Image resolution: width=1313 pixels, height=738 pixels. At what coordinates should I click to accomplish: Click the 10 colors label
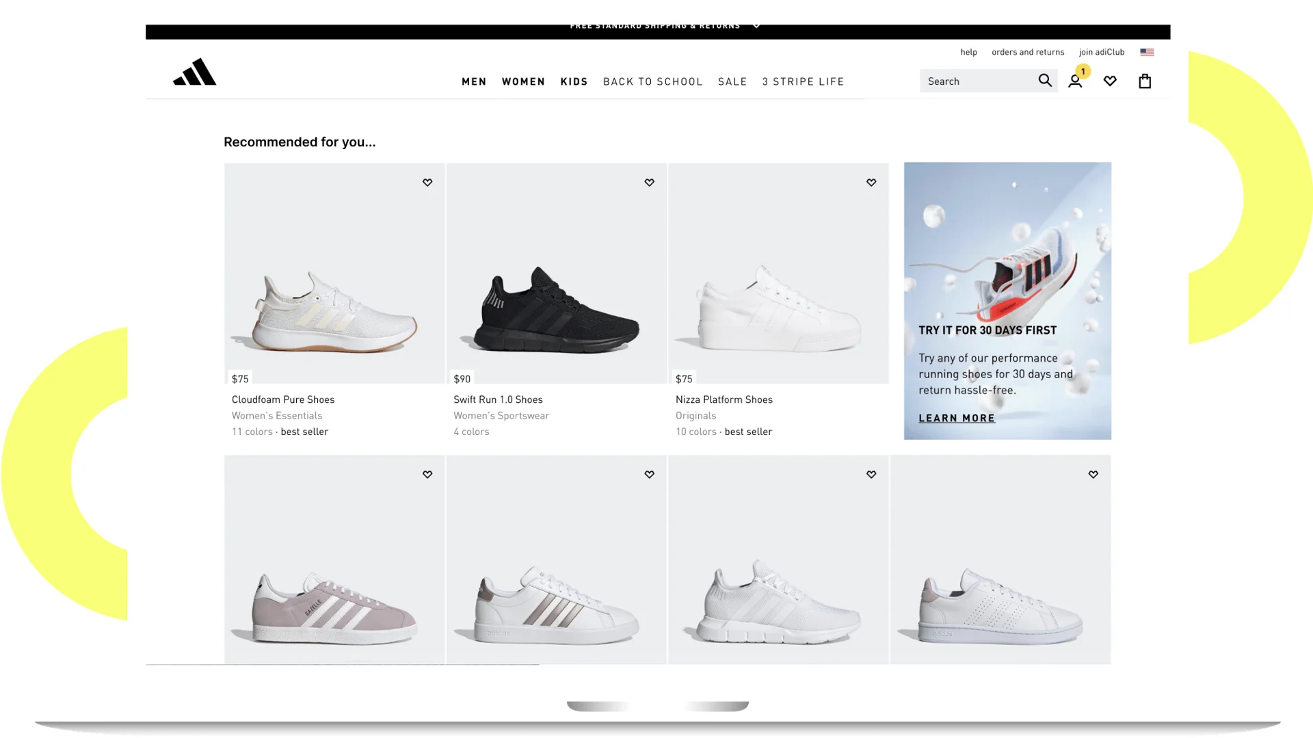695,432
